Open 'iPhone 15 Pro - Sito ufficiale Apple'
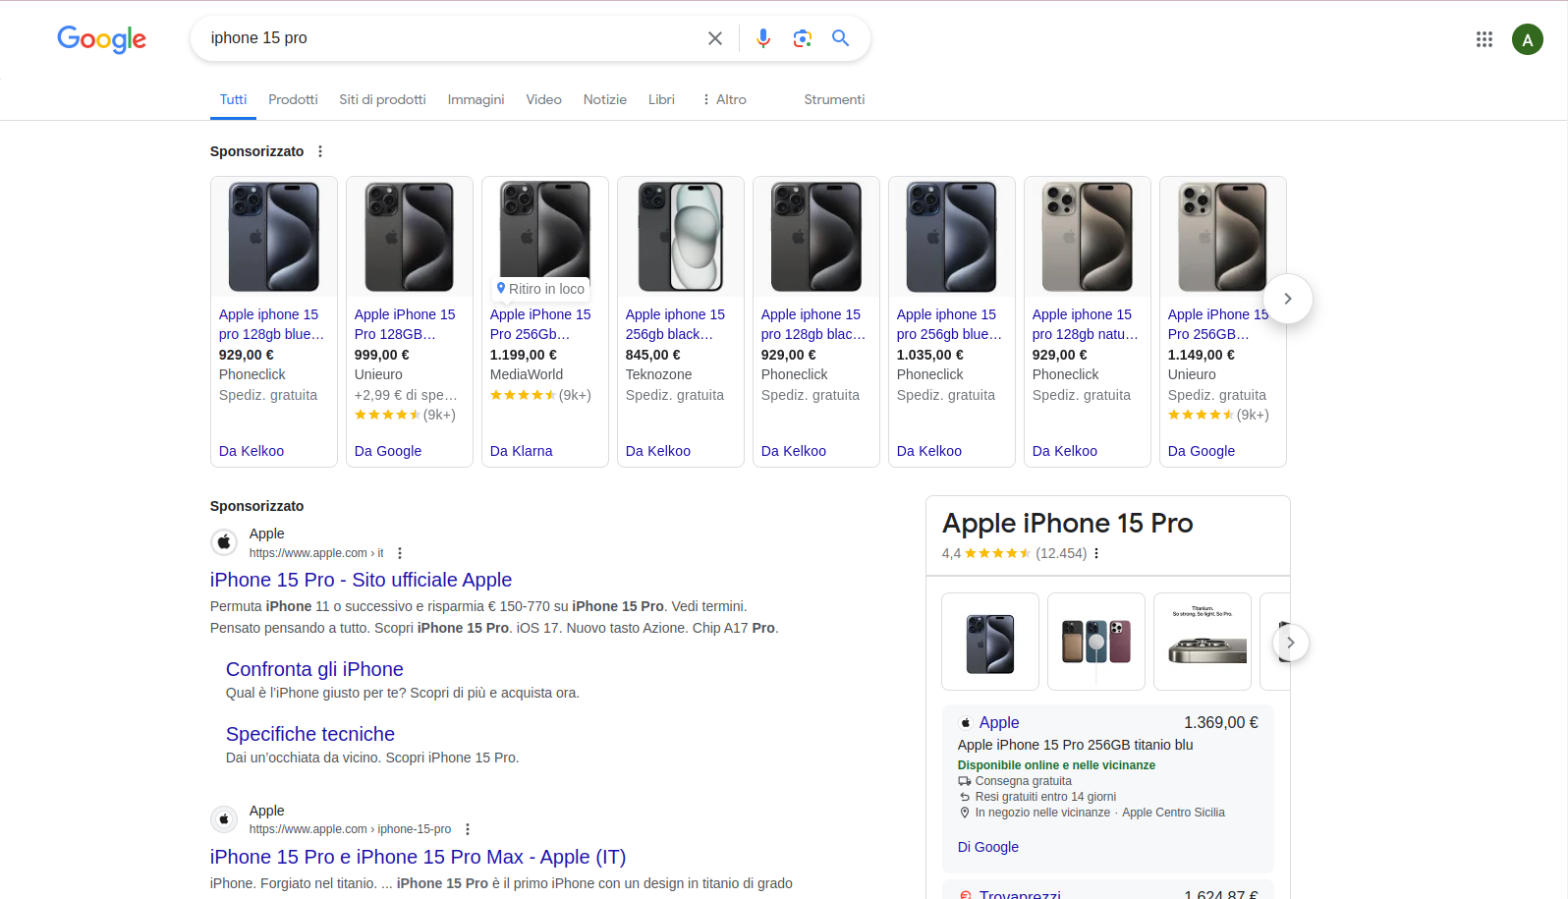 click(361, 580)
